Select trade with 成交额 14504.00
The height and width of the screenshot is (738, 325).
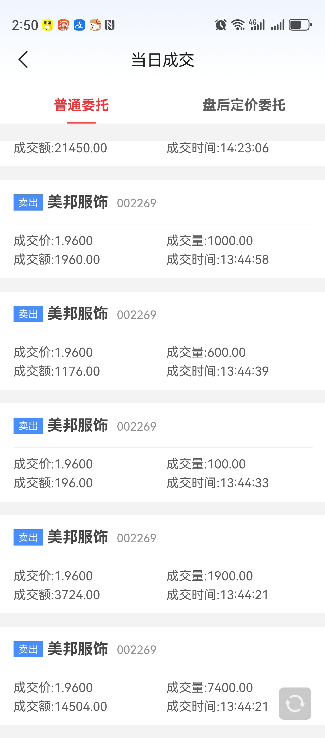[x=162, y=676]
